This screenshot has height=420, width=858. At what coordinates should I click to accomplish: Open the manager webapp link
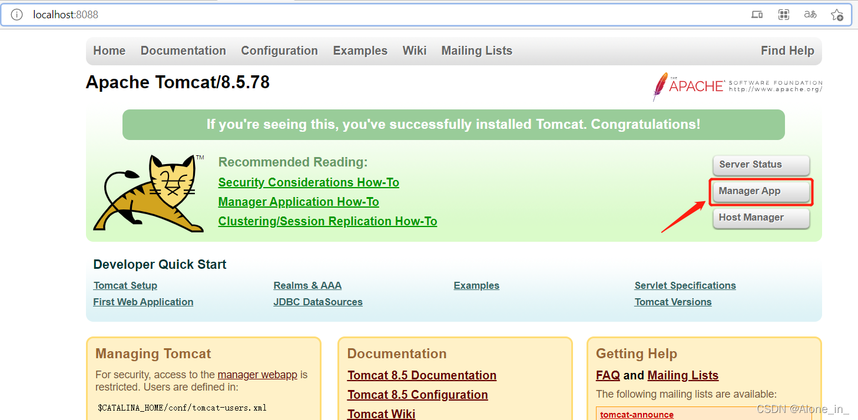click(257, 375)
